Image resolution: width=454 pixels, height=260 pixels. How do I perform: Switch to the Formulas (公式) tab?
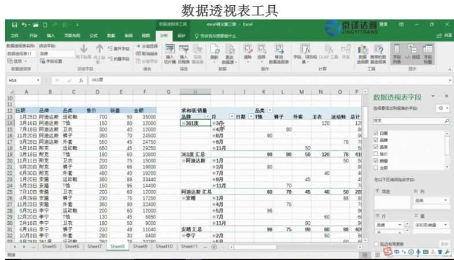click(x=94, y=36)
